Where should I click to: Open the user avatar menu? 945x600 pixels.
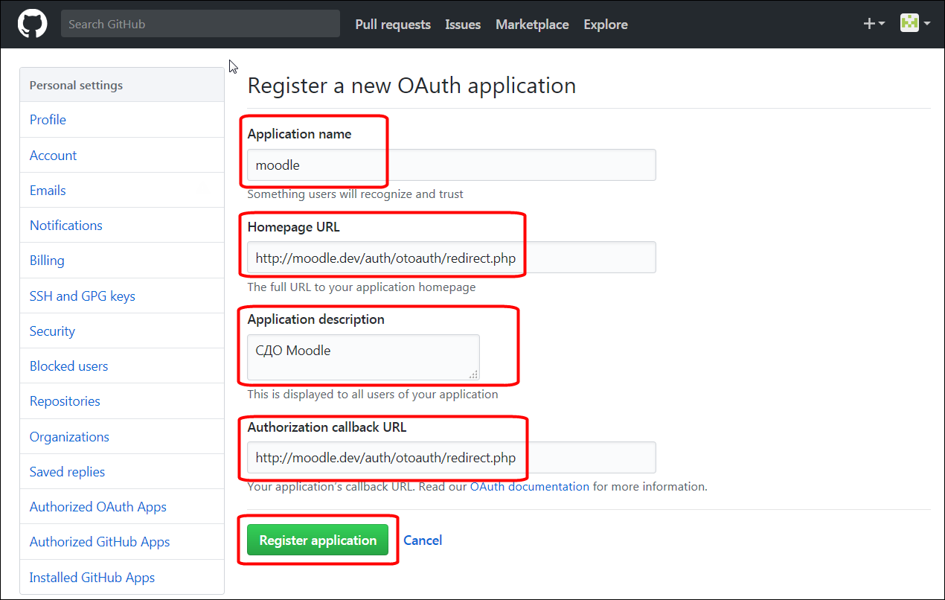915,23
